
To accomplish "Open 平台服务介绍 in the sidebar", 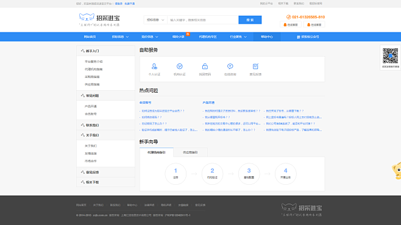I will 94,62.
